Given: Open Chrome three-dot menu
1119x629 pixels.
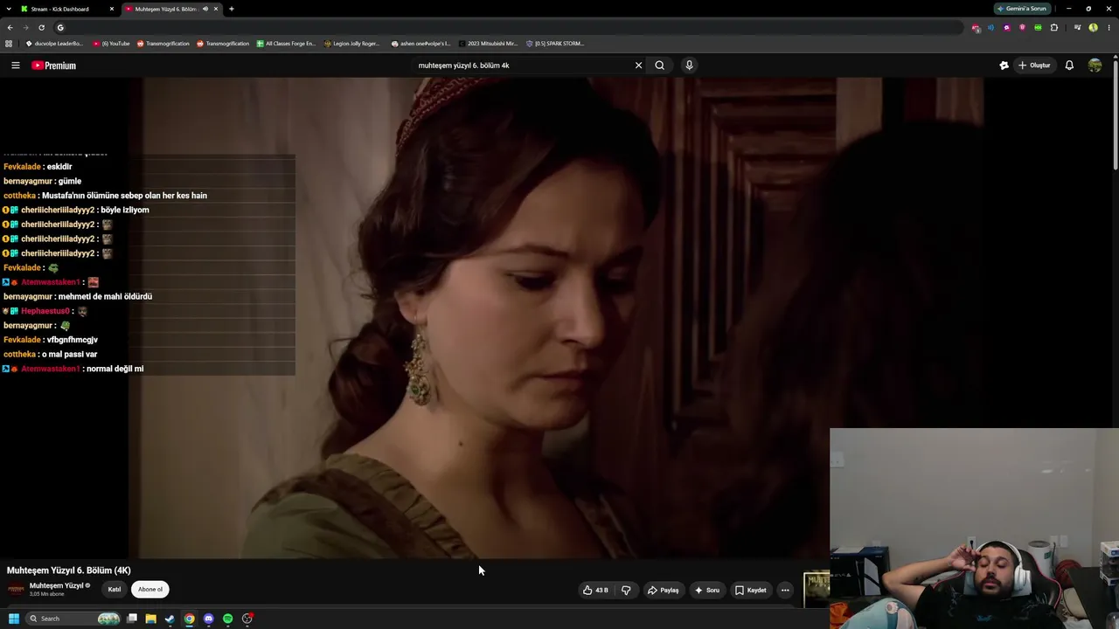Looking at the screenshot, I should point(1109,28).
